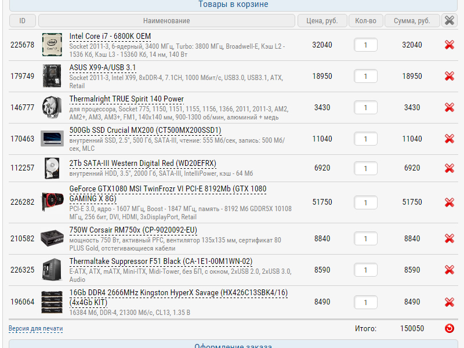View MSI GTX 1080 graphics card image
This screenshot has height=348, width=464.
pos(52,201)
